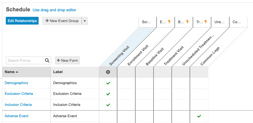Open the Demographics form link

pyautogui.click(x=17, y=83)
